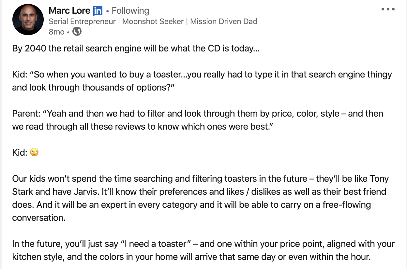Click the Following status label

[130, 11]
